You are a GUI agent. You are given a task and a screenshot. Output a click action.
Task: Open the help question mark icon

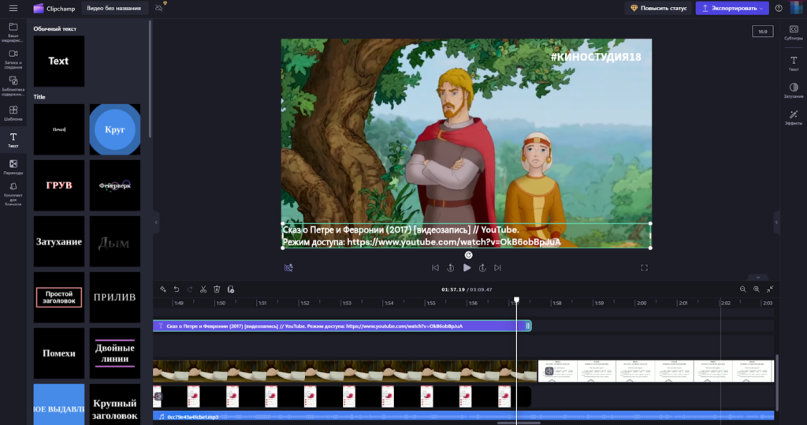[779, 8]
